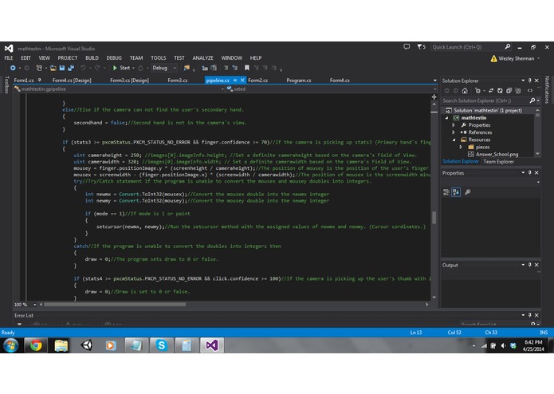Viewport: 554px width, 394px height.
Task: Select Answer_School.png in Solution Explorer
Action: click(x=497, y=155)
